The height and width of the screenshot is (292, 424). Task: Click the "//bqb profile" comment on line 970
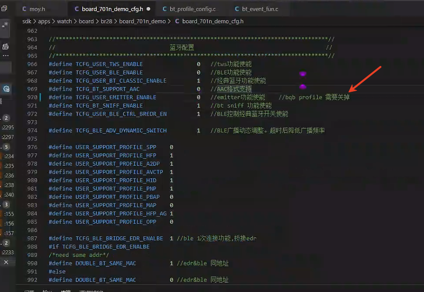(300, 97)
